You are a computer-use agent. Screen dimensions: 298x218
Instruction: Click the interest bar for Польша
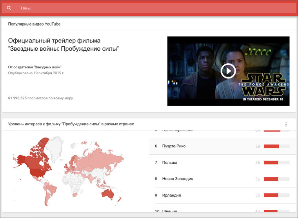click(x=277, y=163)
